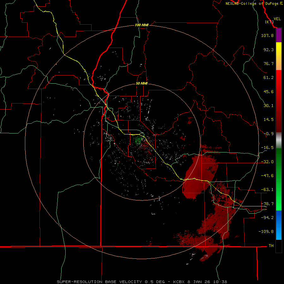Screen dimensions: 284x284
Task: Select the -78.7 legend value
Action: [267, 204]
